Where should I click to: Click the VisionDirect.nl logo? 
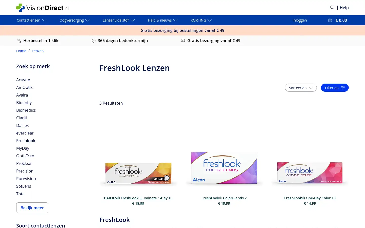[x=42, y=8]
